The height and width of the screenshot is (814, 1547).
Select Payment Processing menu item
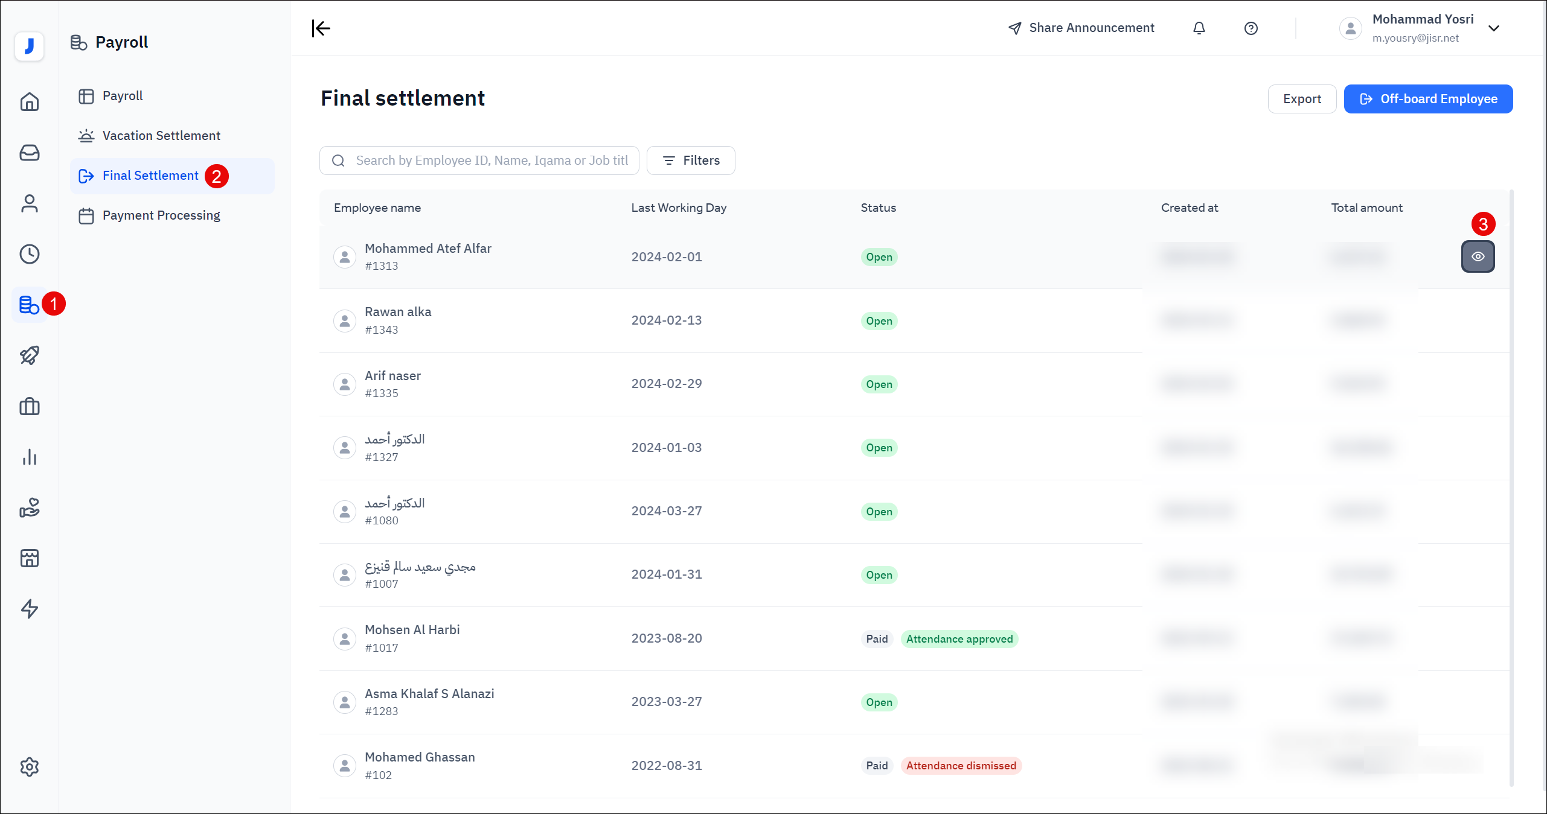pos(161,215)
